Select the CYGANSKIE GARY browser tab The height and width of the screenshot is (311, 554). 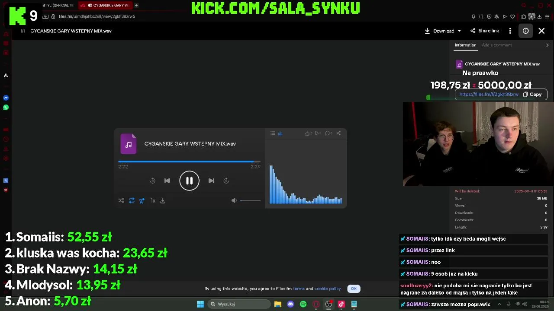coord(105,5)
